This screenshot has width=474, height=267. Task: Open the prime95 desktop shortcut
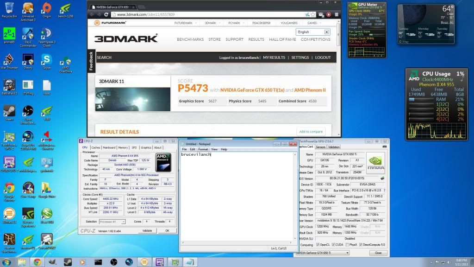(9, 35)
